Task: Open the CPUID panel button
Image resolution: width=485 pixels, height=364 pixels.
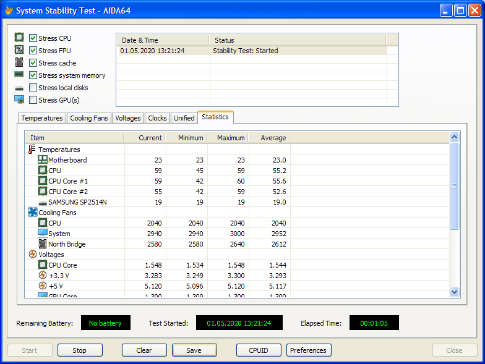Action: tap(259, 350)
